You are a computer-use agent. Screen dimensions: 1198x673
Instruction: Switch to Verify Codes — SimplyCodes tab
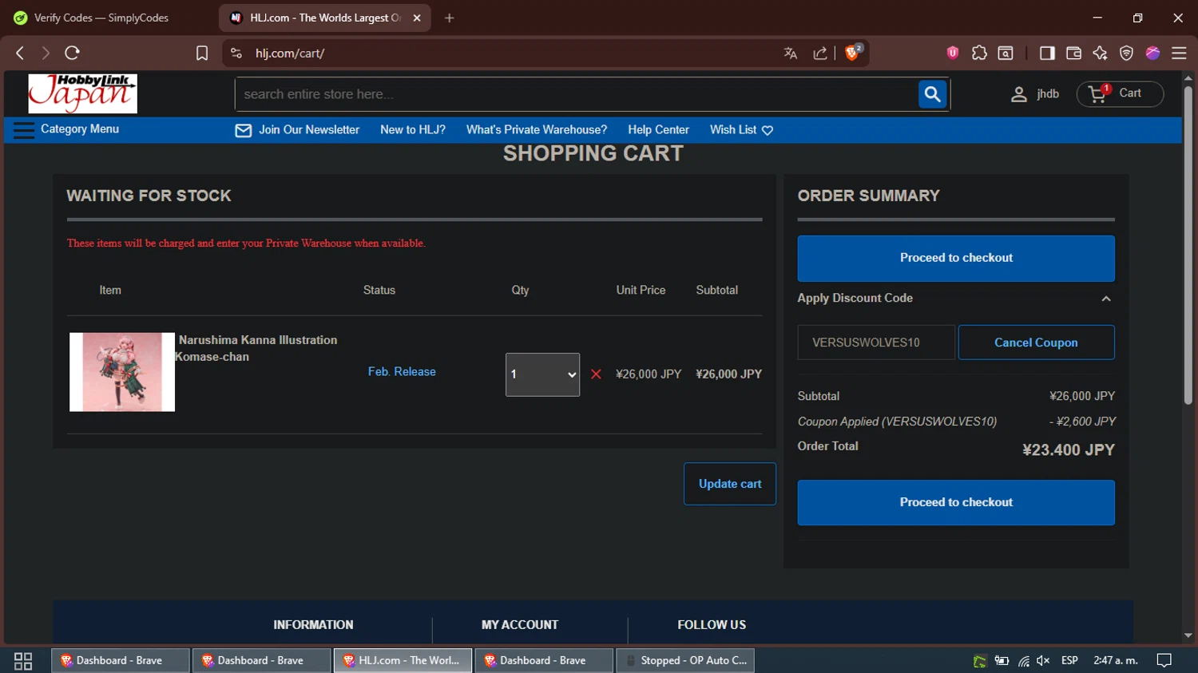pyautogui.click(x=101, y=18)
